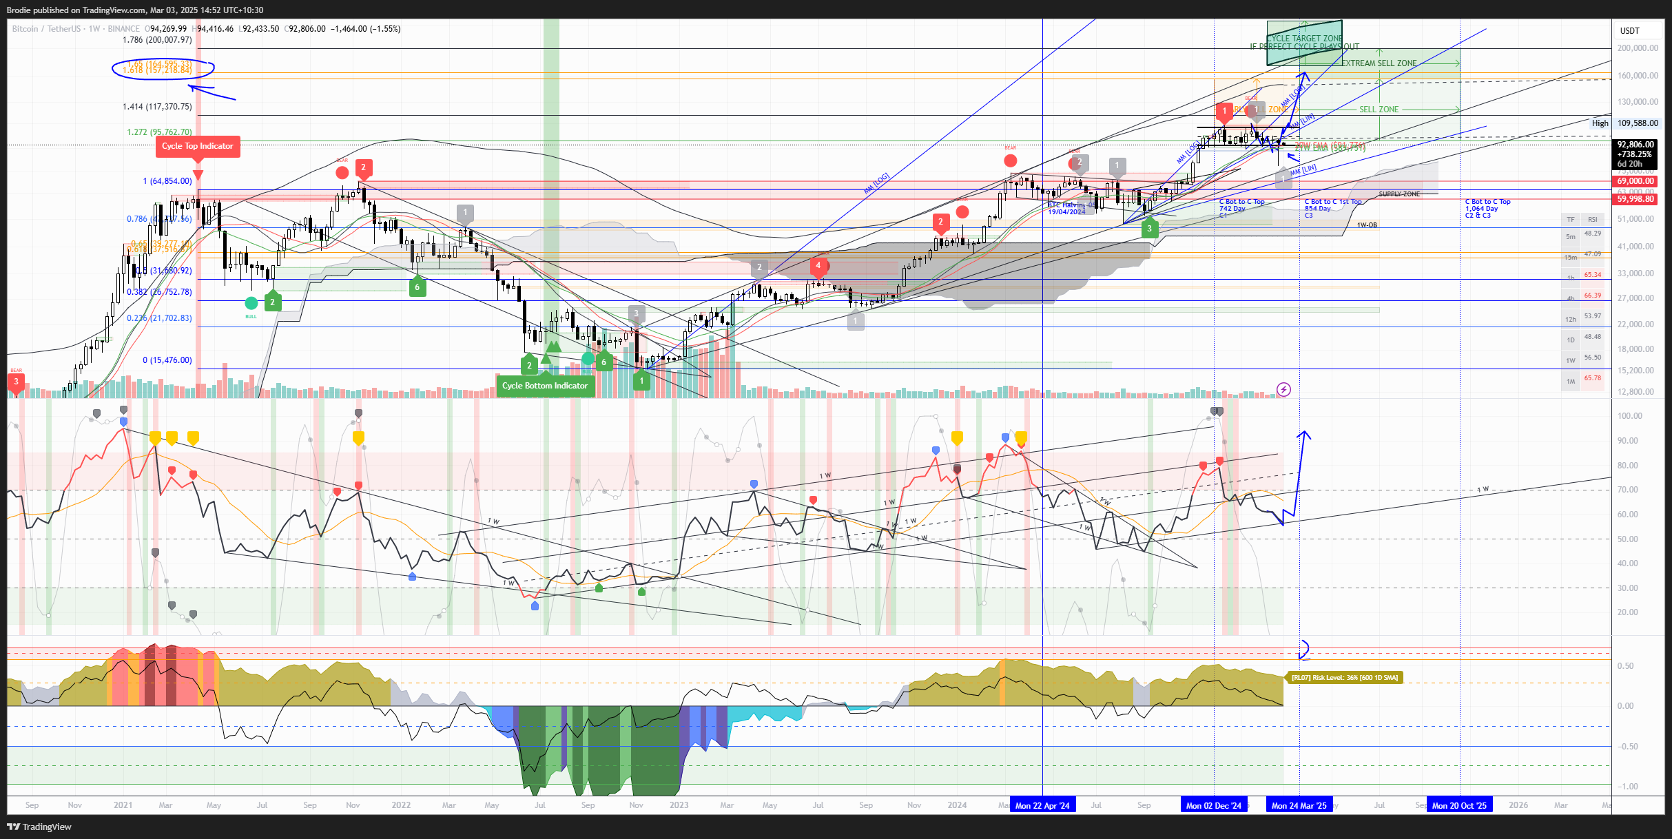
Task: Click the 1W-OB order block label
Action: pos(1367,225)
